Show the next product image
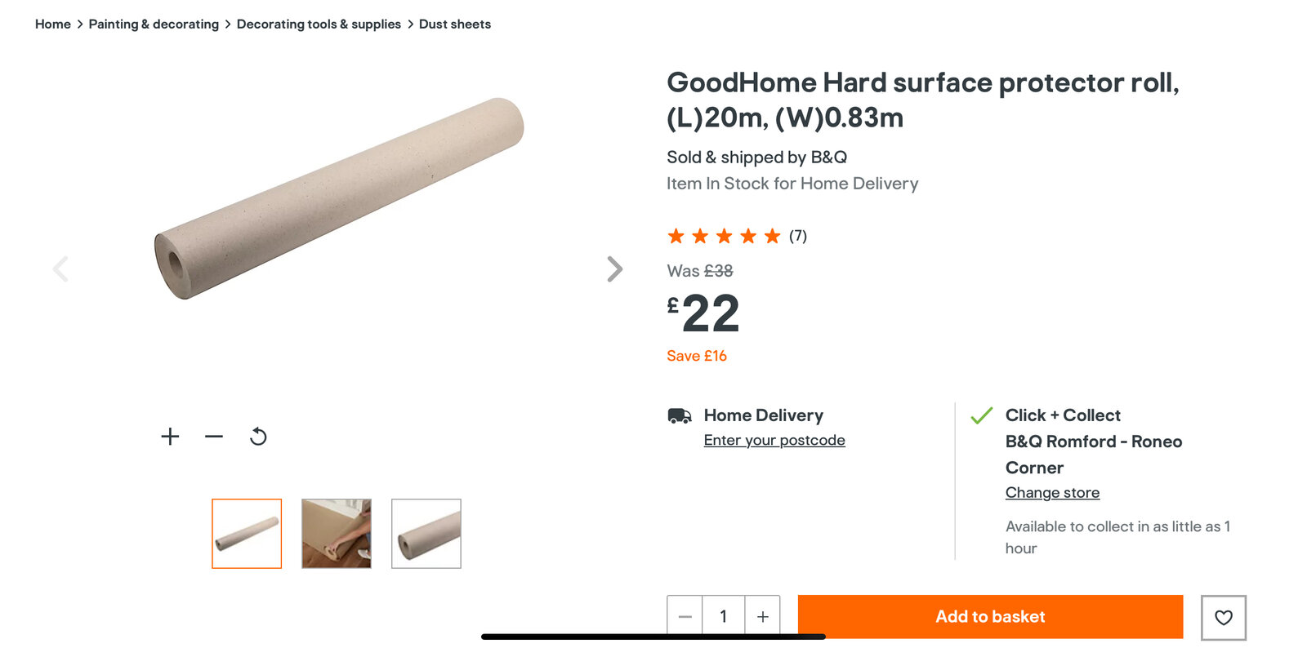Viewport: 1307px width, 648px height. [614, 269]
